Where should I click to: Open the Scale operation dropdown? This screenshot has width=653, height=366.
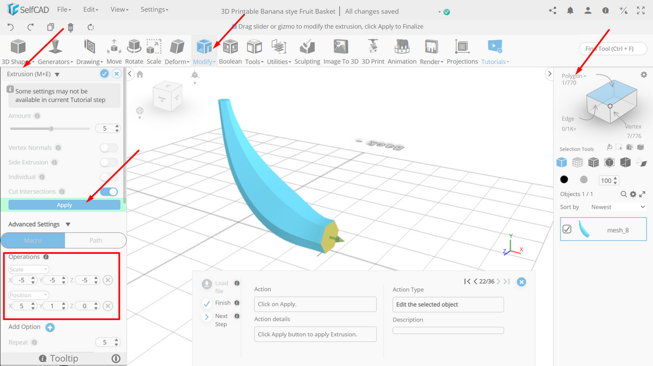[29, 269]
